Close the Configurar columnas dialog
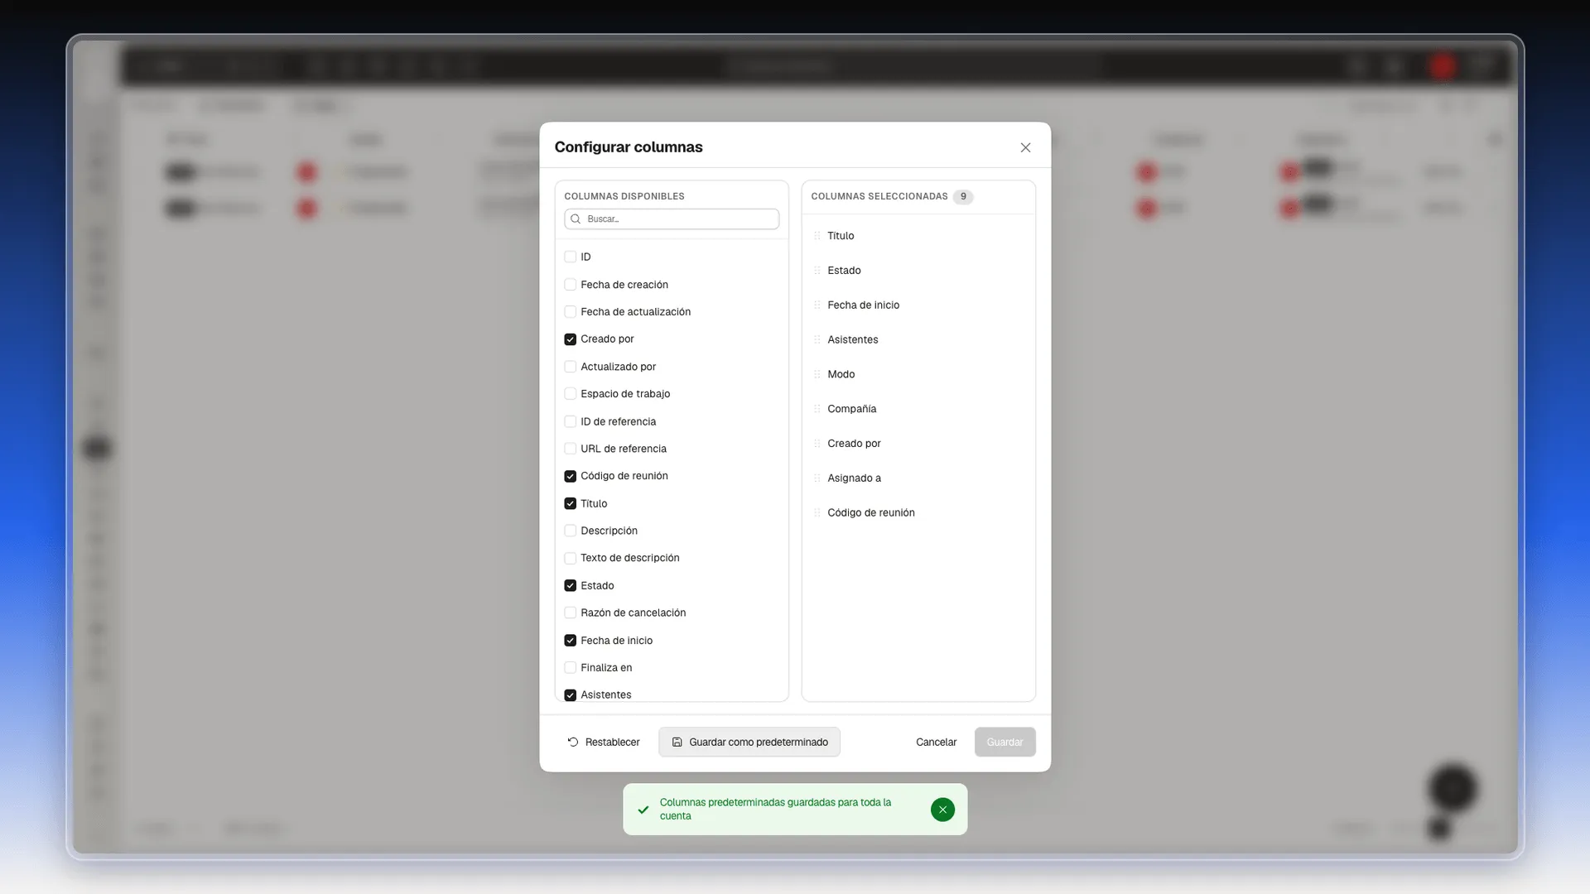1590x894 pixels. coord(1025,147)
